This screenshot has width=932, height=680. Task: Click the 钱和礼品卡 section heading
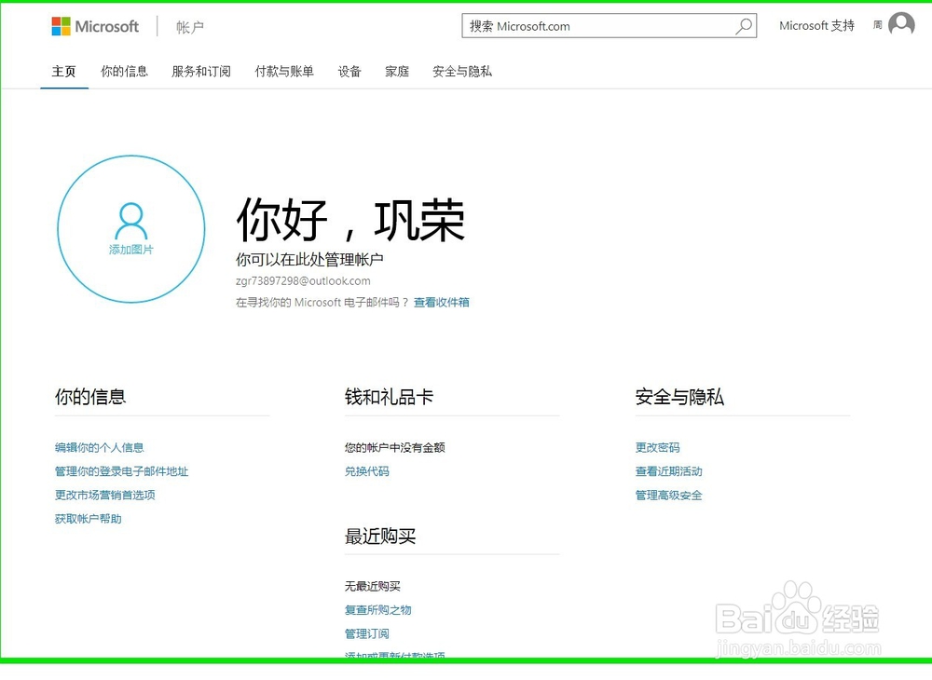[x=389, y=397]
